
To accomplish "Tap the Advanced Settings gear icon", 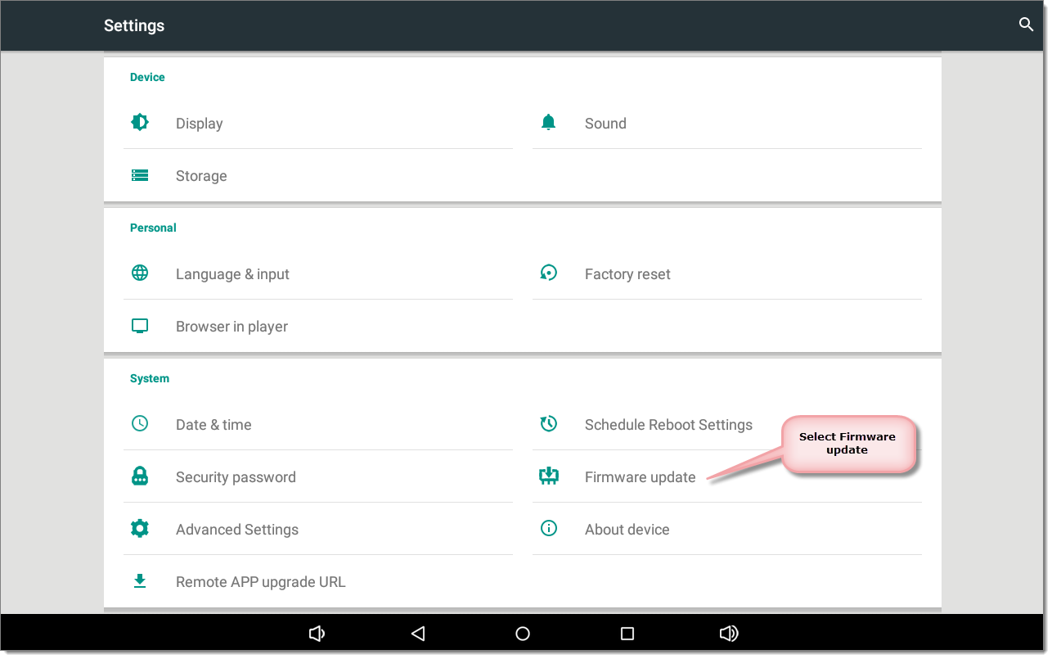I will [140, 529].
